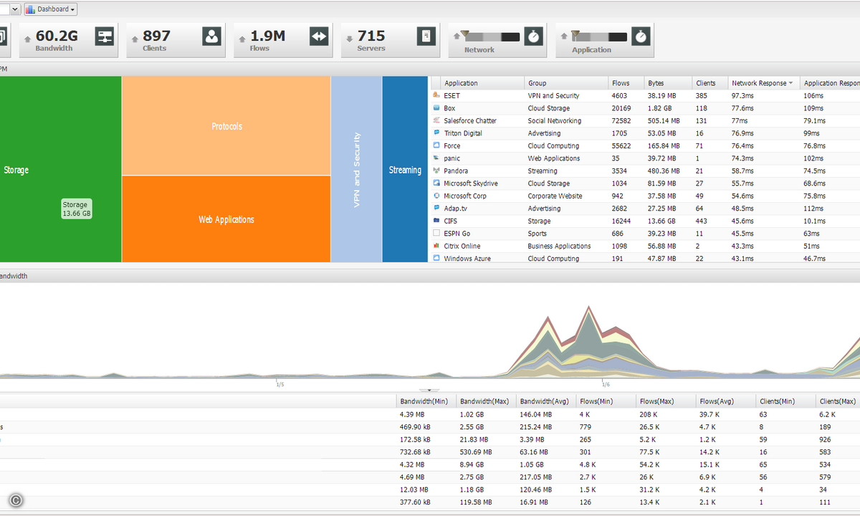Click the Citrix Online application name
The height and width of the screenshot is (516, 860).
click(462, 246)
